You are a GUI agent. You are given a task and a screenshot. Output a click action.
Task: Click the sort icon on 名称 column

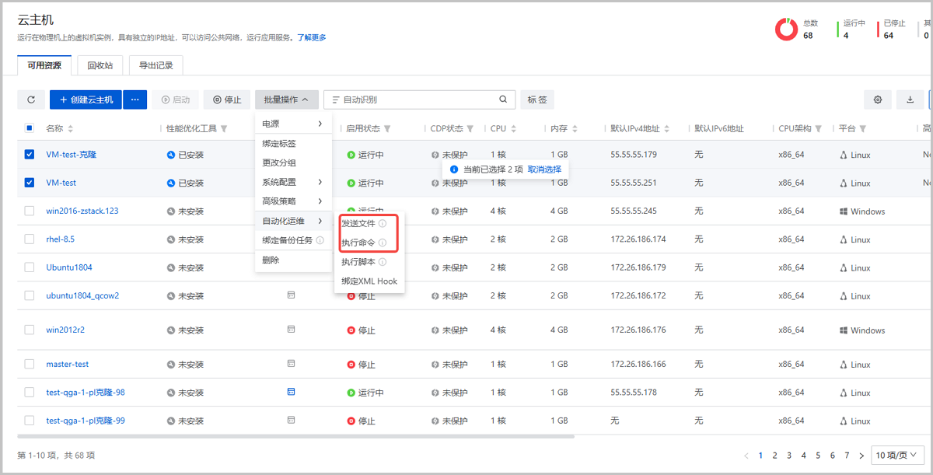(x=71, y=129)
